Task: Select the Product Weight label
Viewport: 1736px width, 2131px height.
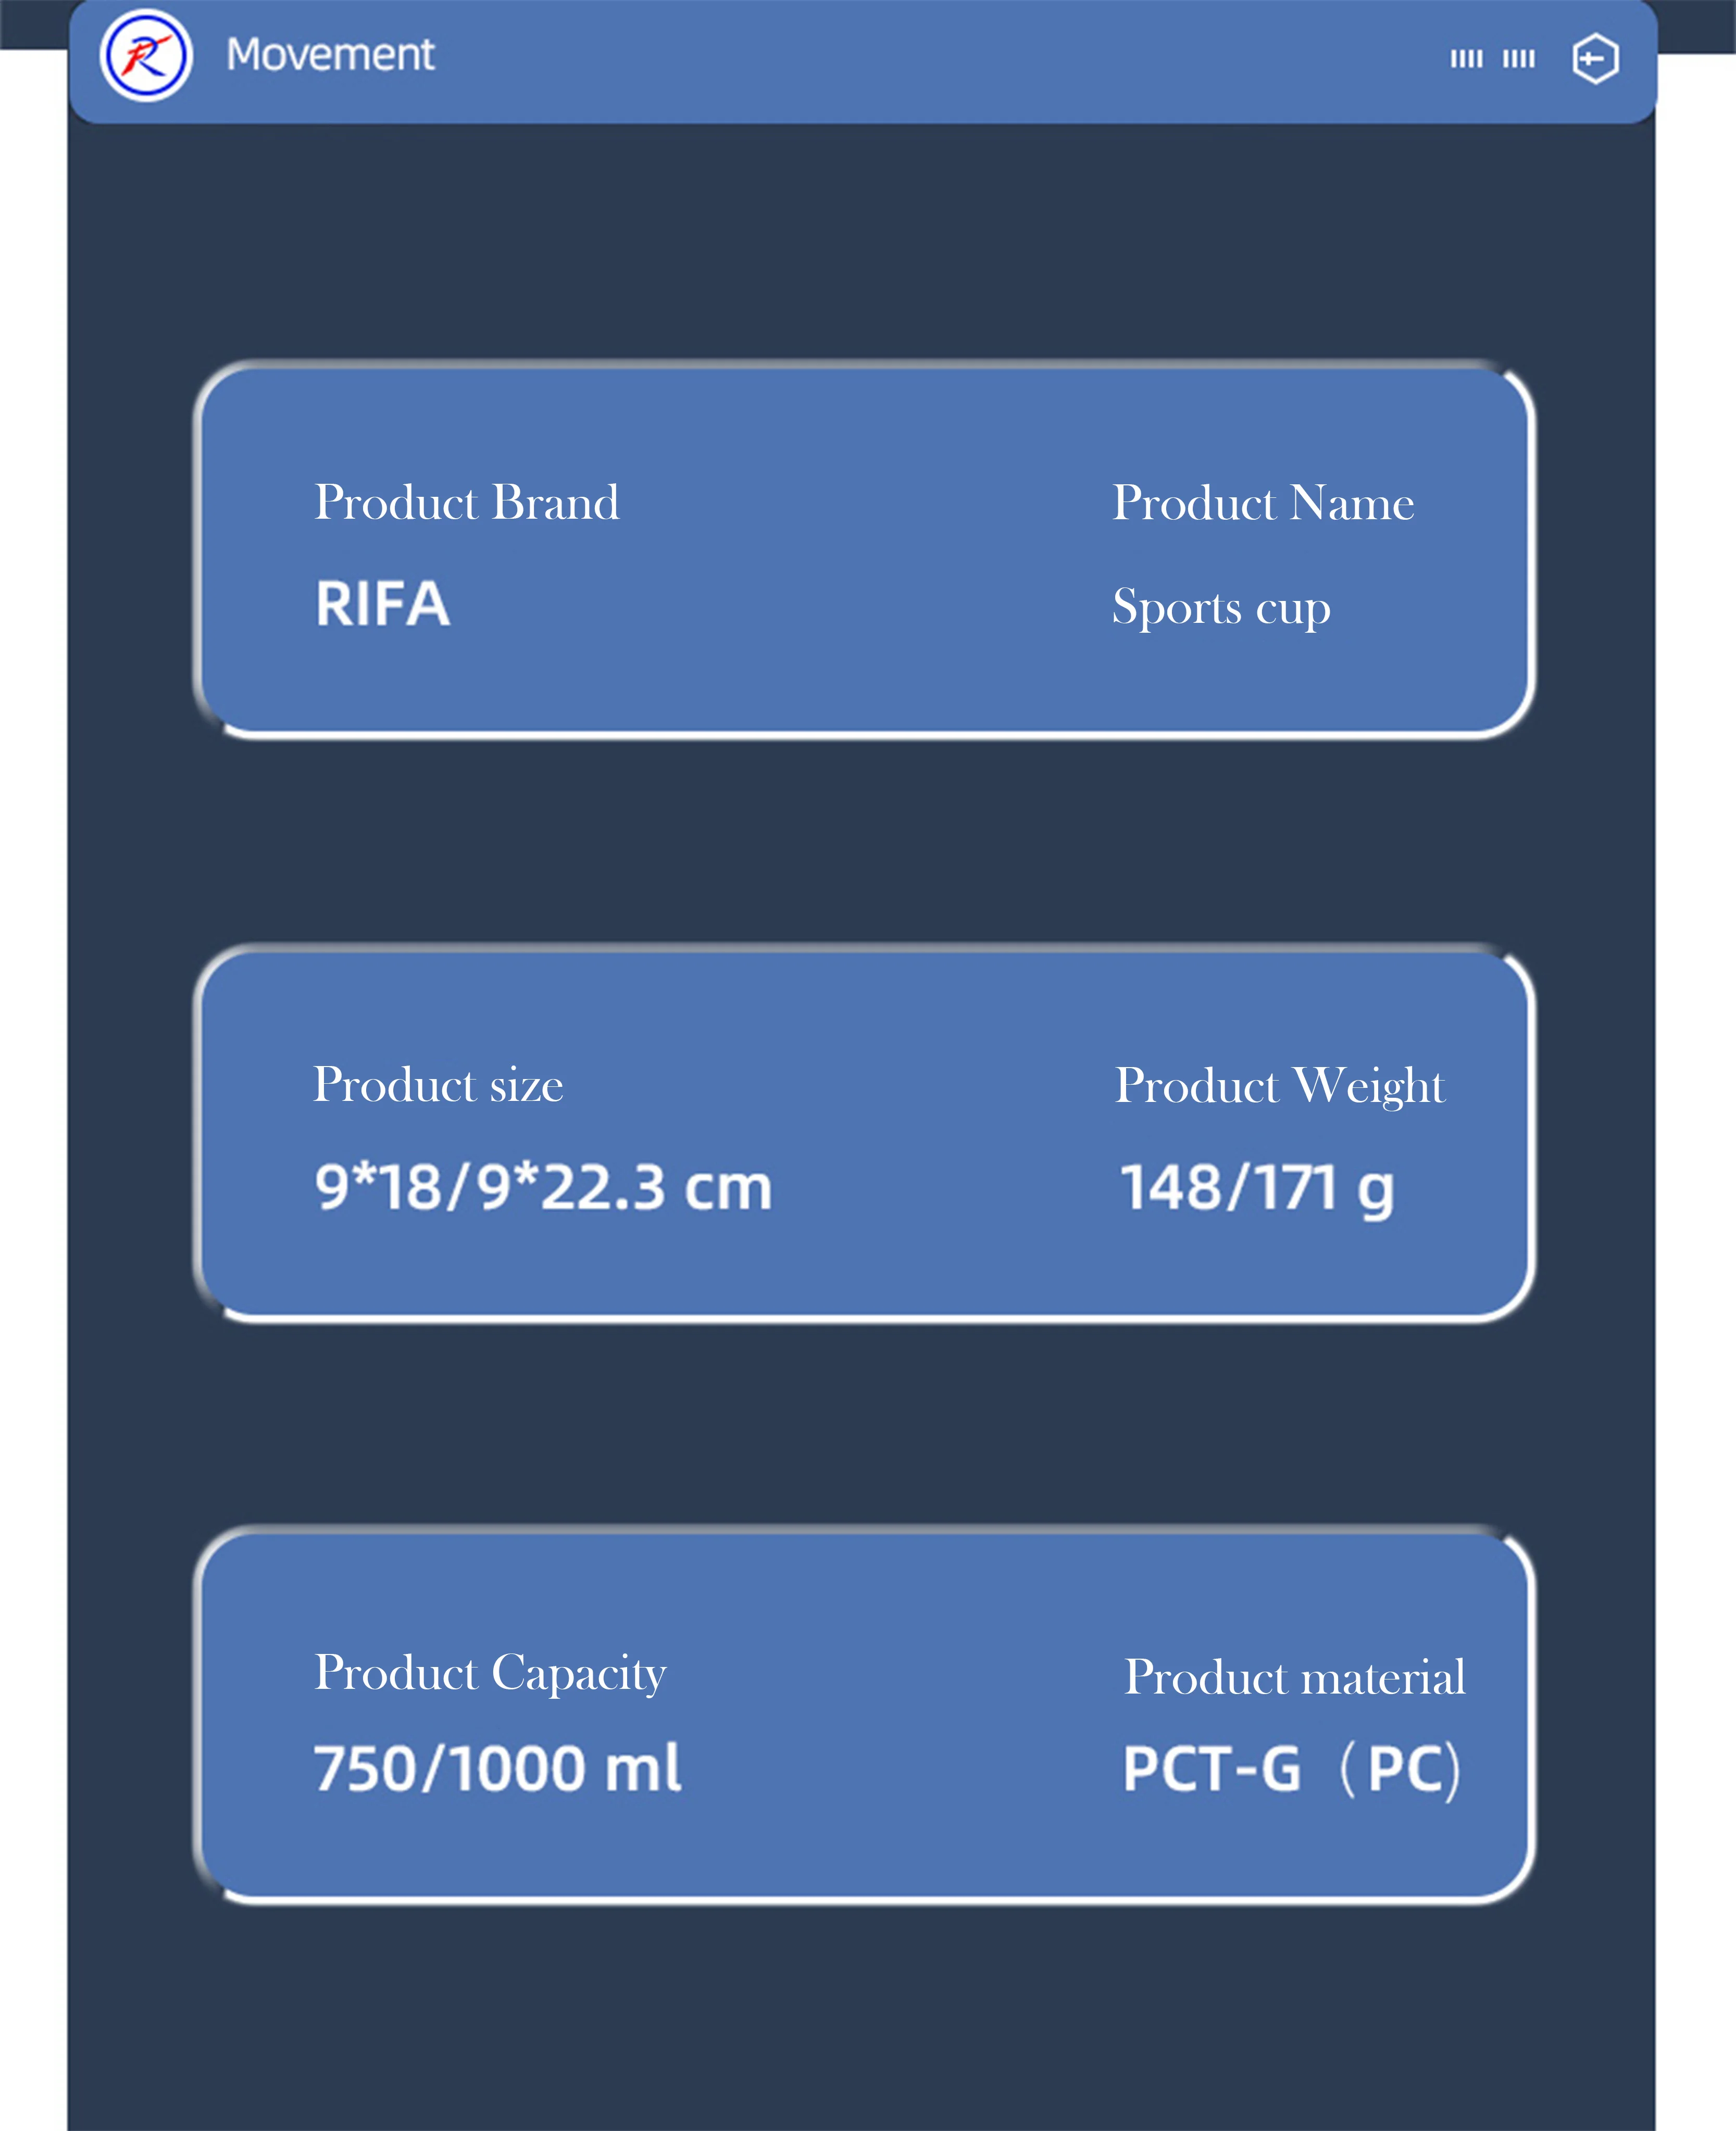Action: 1280,1086
